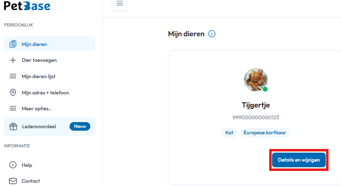Click the clipboard icon beside Mijn dieren
The image size is (342, 186).
click(13, 44)
